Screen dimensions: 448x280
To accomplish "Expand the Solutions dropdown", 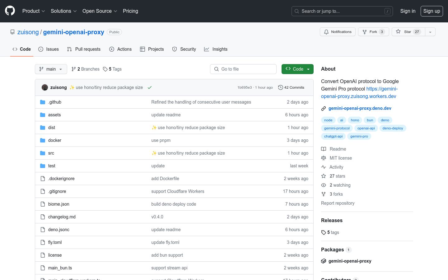I will click(63, 11).
